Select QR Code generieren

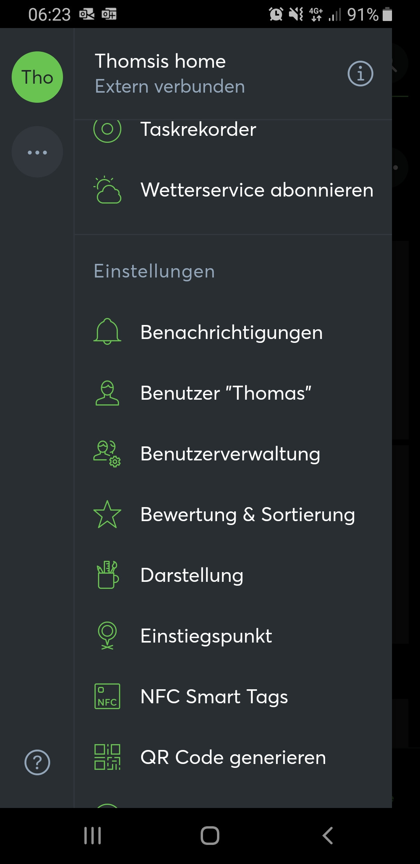tap(233, 757)
